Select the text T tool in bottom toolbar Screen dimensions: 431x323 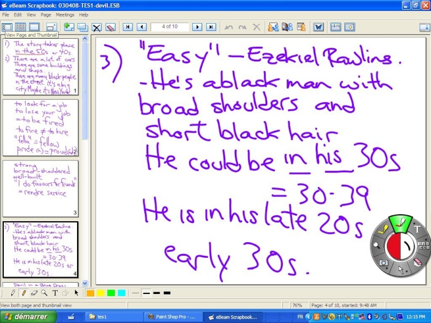click(x=55, y=293)
